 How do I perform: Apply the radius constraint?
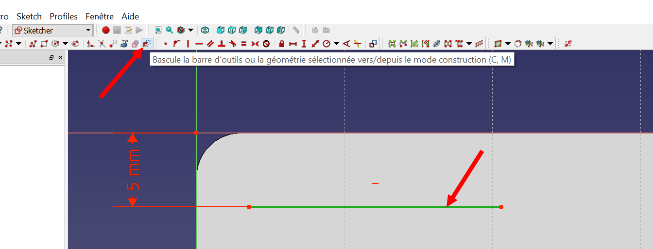(x=326, y=44)
